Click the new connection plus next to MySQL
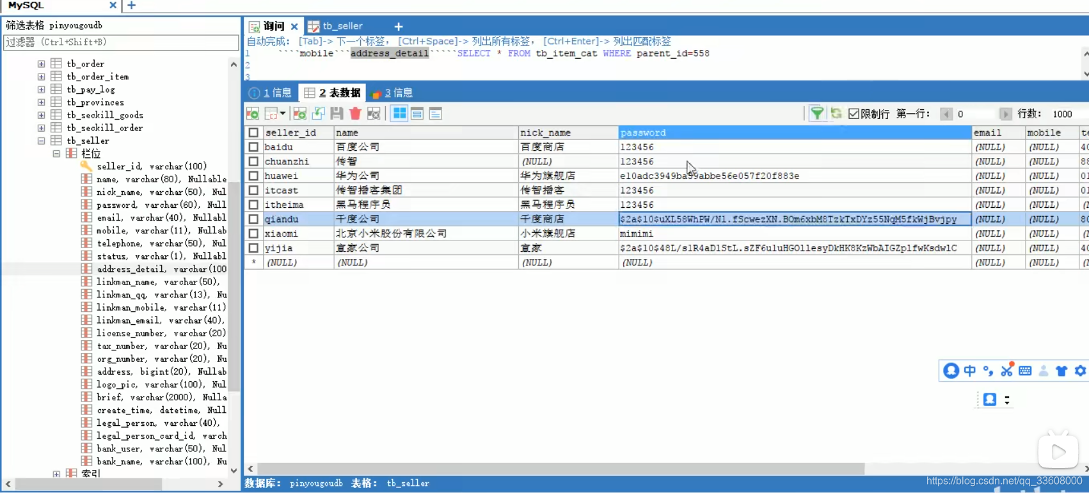The image size is (1089, 493). [x=131, y=5]
